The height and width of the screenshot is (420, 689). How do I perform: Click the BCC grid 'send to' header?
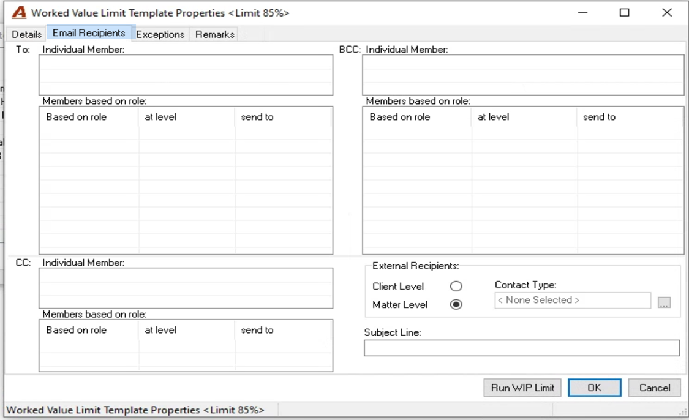(630, 117)
